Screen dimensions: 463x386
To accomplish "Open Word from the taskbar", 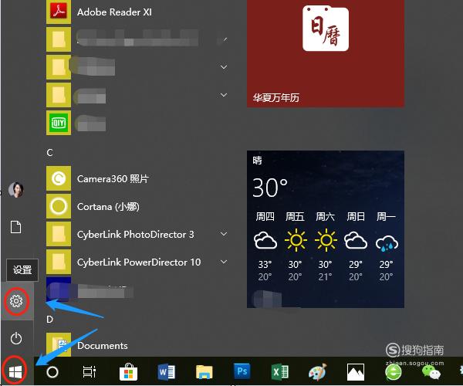I will click(167, 372).
